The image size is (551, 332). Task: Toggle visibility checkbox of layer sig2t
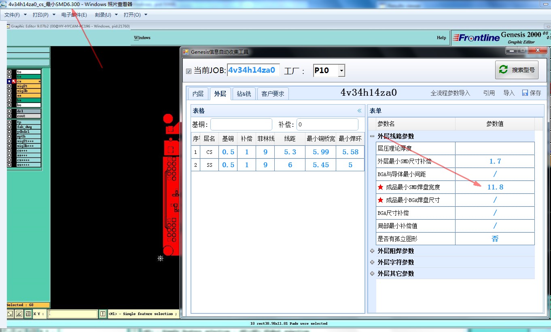click(9, 86)
